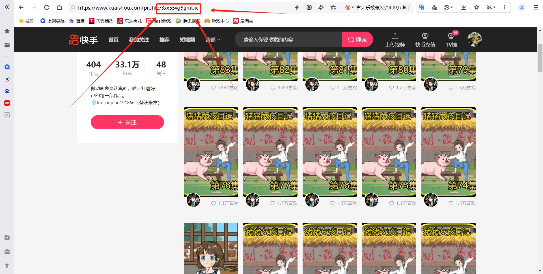Open sidebar folder icon
Image resolution: width=543 pixels, height=274 pixels.
(7, 45)
